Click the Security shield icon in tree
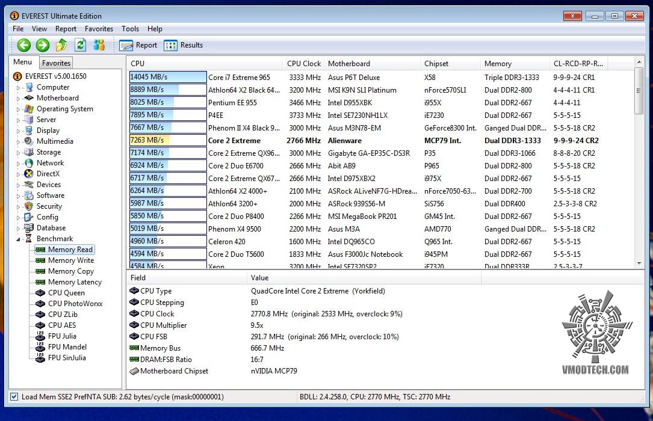 pos(29,206)
